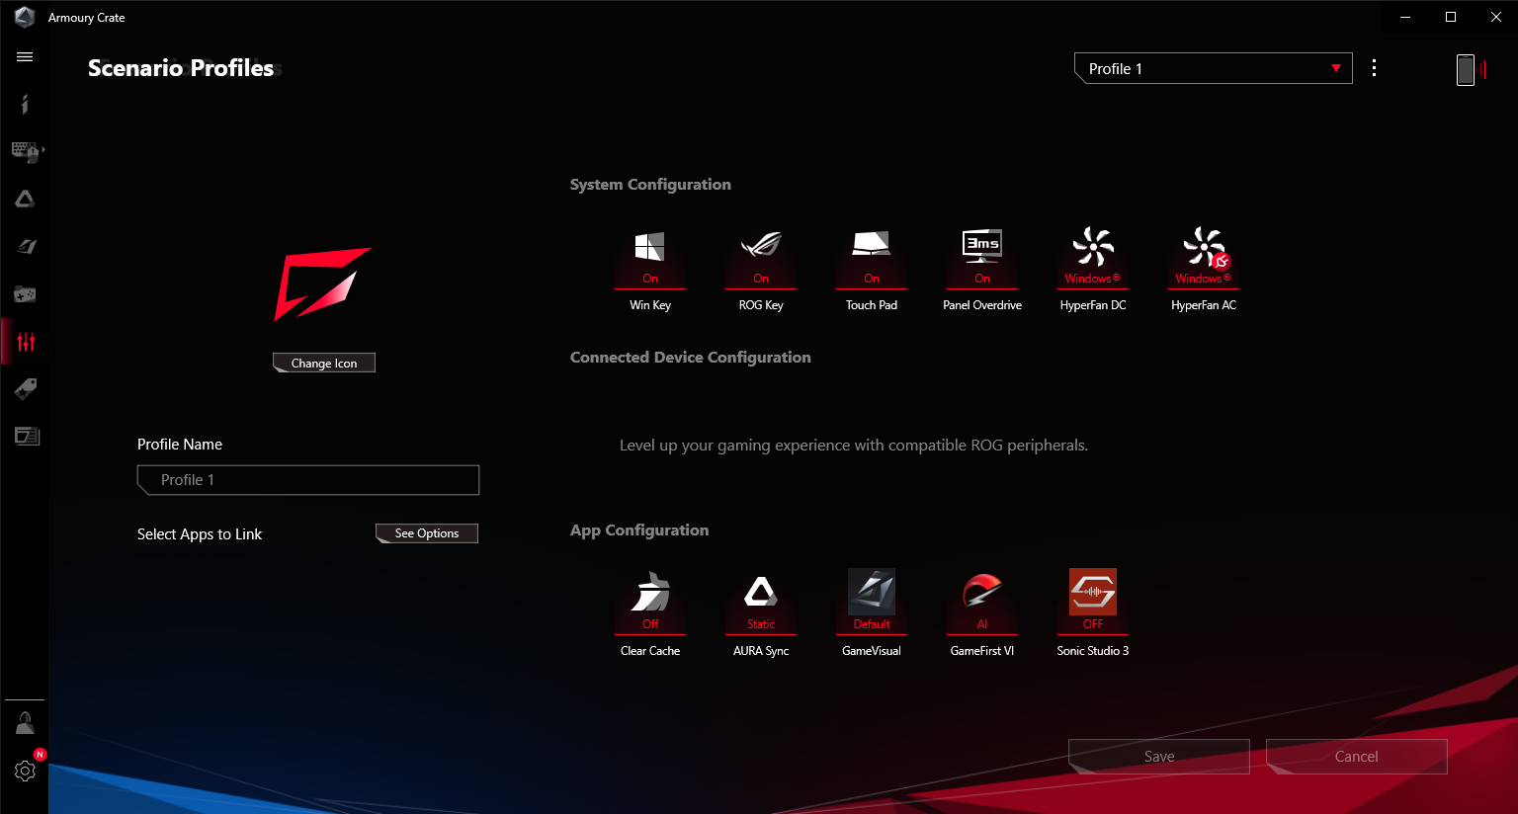Change the HyperFan DC mode
This screenshot has height=814, width=1518.
click(1093, 259)
